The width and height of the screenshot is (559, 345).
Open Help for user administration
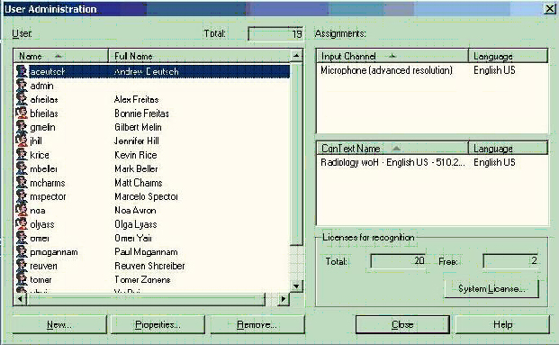502,324
